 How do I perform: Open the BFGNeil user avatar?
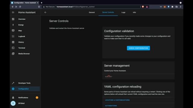point(13,103)
